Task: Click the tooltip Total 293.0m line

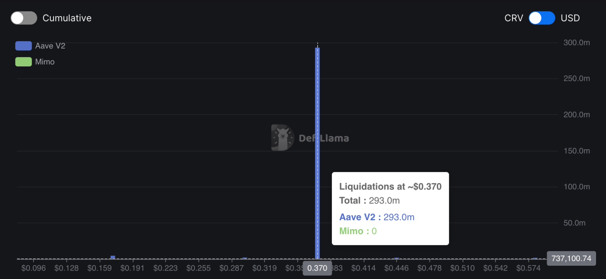Action: [x=370, y=200]
